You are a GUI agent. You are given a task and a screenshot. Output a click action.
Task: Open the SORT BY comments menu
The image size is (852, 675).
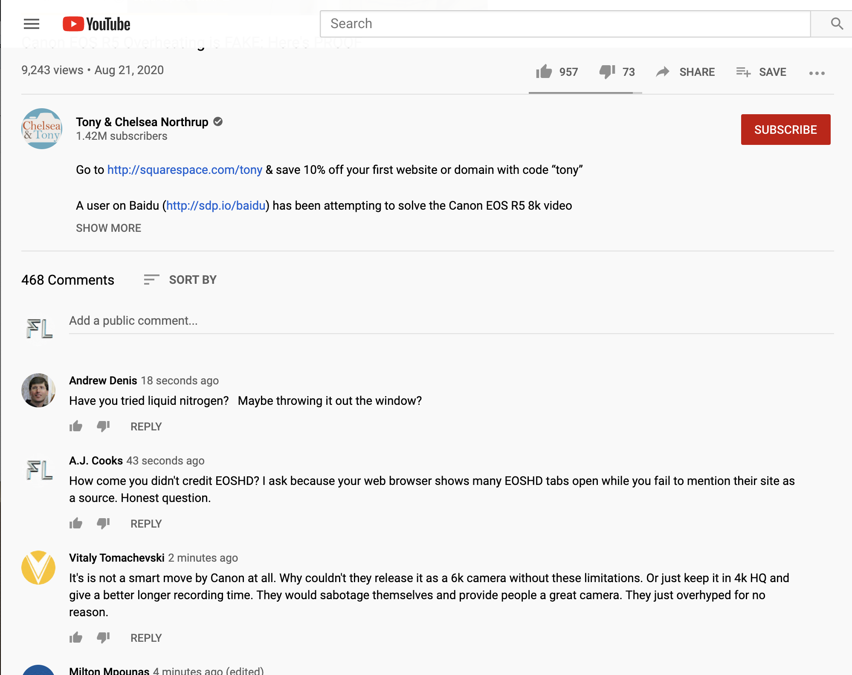pos(180,280)
